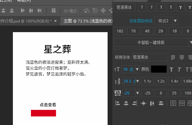Image resolution: width=192 pixels, height=125 pixels.
Task: Set leading to 1.4x
Action: point(174,81)
